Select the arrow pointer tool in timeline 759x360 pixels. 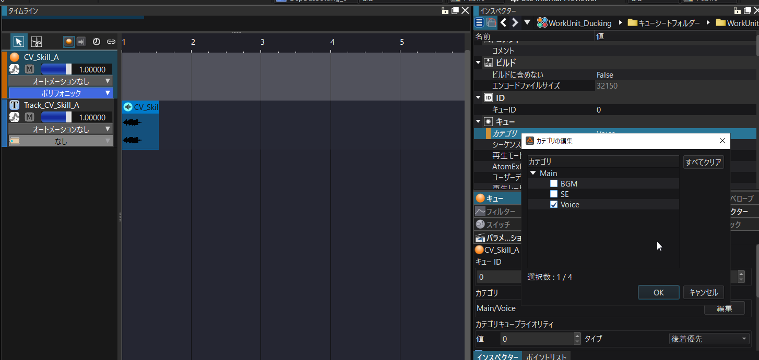coord(18,42)
